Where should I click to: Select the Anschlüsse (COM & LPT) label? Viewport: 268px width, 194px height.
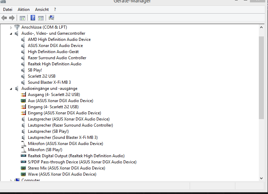coord(44,27)
